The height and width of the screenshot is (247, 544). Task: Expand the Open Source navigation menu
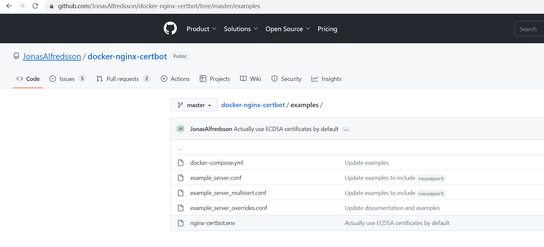tap(287, 29)
